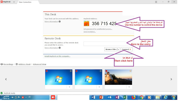Favorite the first session with star icon
This screenshot has width=178, height=104.
[71, 71]
